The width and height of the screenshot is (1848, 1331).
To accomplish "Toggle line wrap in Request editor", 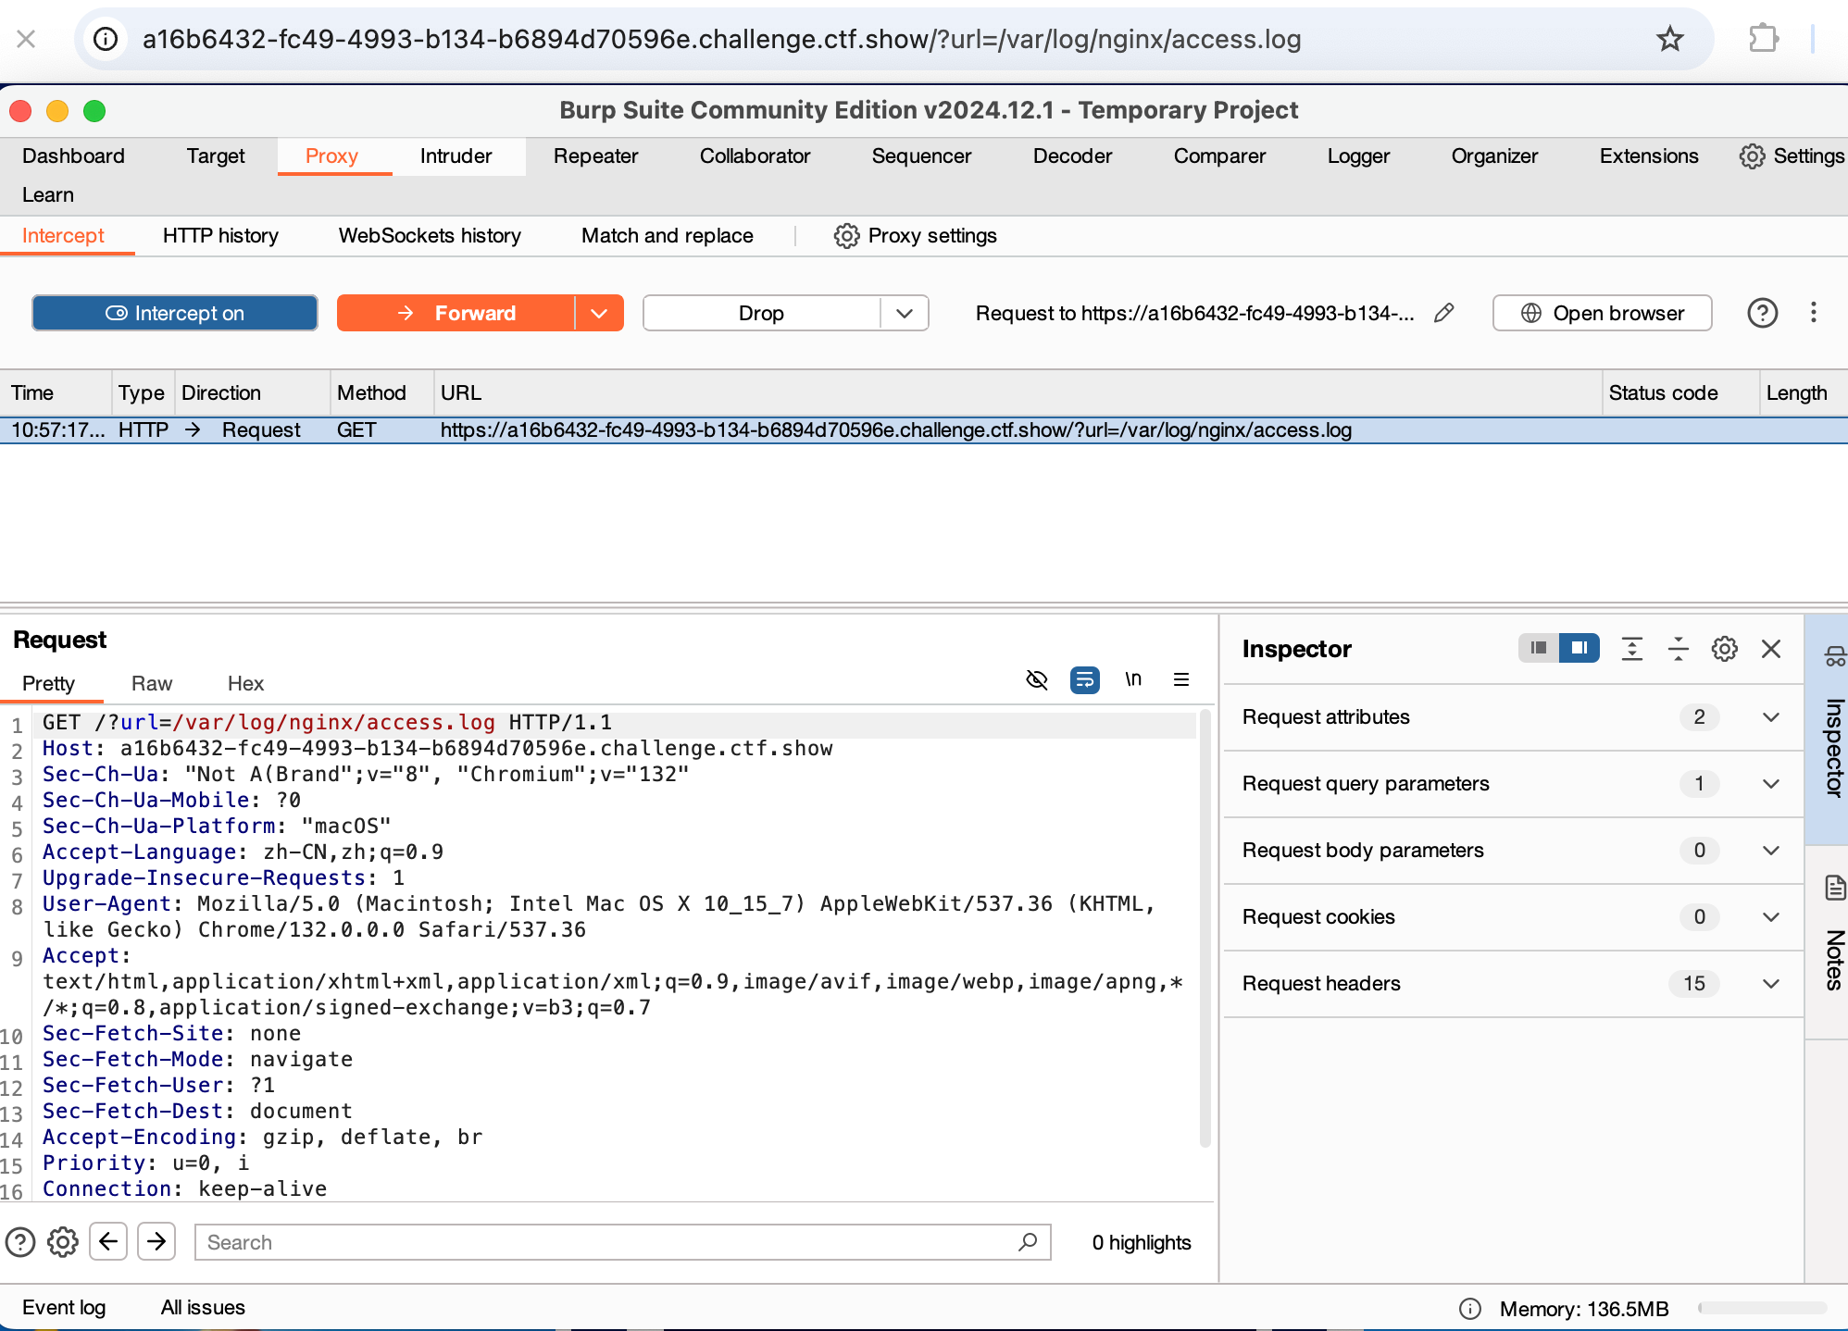I will [x=1084, y=680].
